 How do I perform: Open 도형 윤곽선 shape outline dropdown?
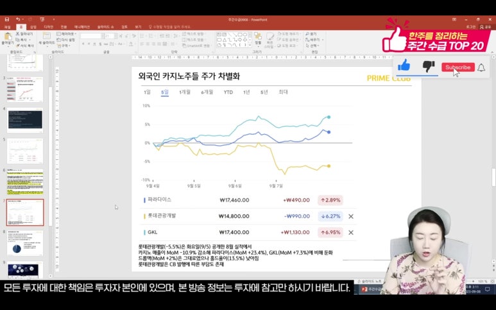289,40
